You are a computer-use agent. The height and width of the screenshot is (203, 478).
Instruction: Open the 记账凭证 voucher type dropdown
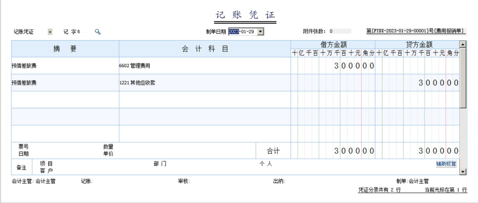pyautogui.click(x=50, y=32)
